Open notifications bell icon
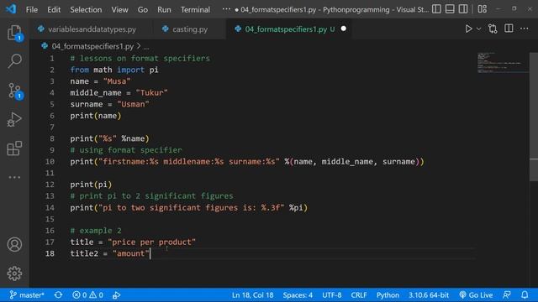Screen dimensions: 538x302 (525, 294)
